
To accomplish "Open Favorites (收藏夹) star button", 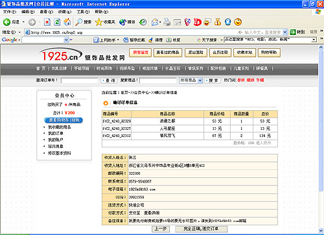I will point(105,22).
